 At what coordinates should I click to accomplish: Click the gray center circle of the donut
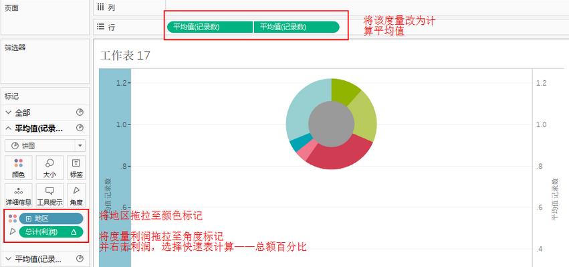coord(332,124)
